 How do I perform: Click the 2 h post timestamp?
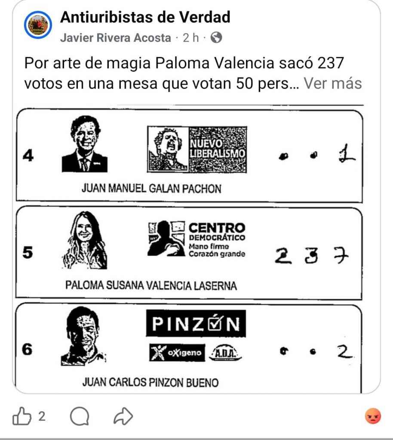(x=191, y=38)
